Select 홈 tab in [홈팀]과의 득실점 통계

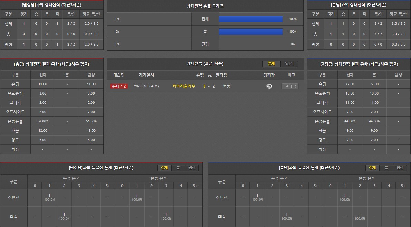386,168
